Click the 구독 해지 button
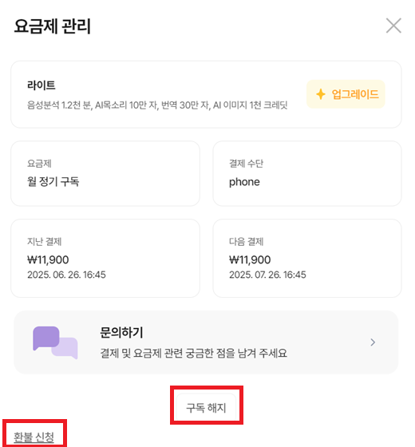Viewport: 415px width, 447px height. click(207, 408)
